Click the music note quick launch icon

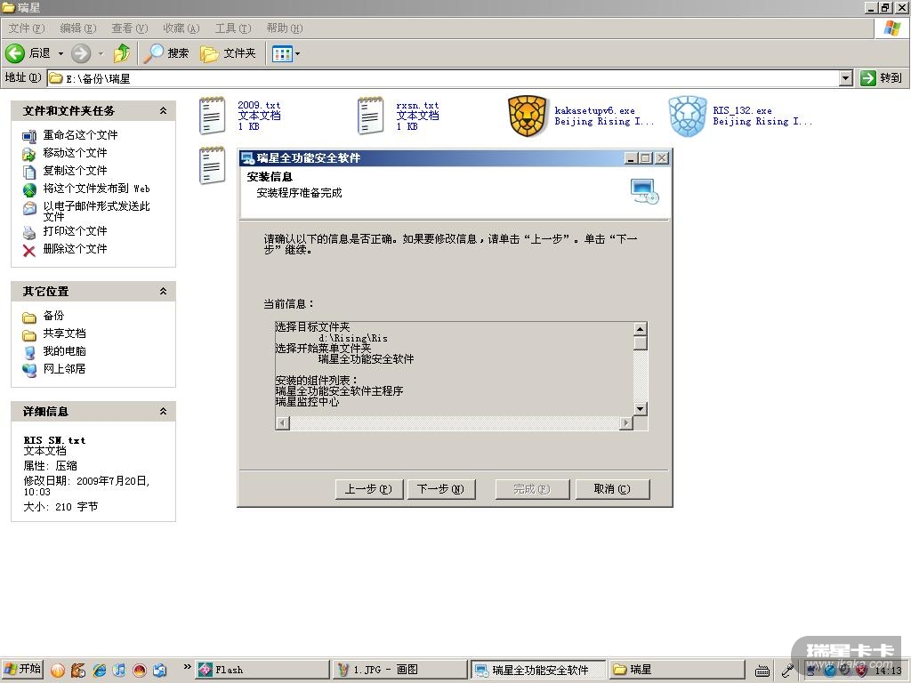click(119, 670)
